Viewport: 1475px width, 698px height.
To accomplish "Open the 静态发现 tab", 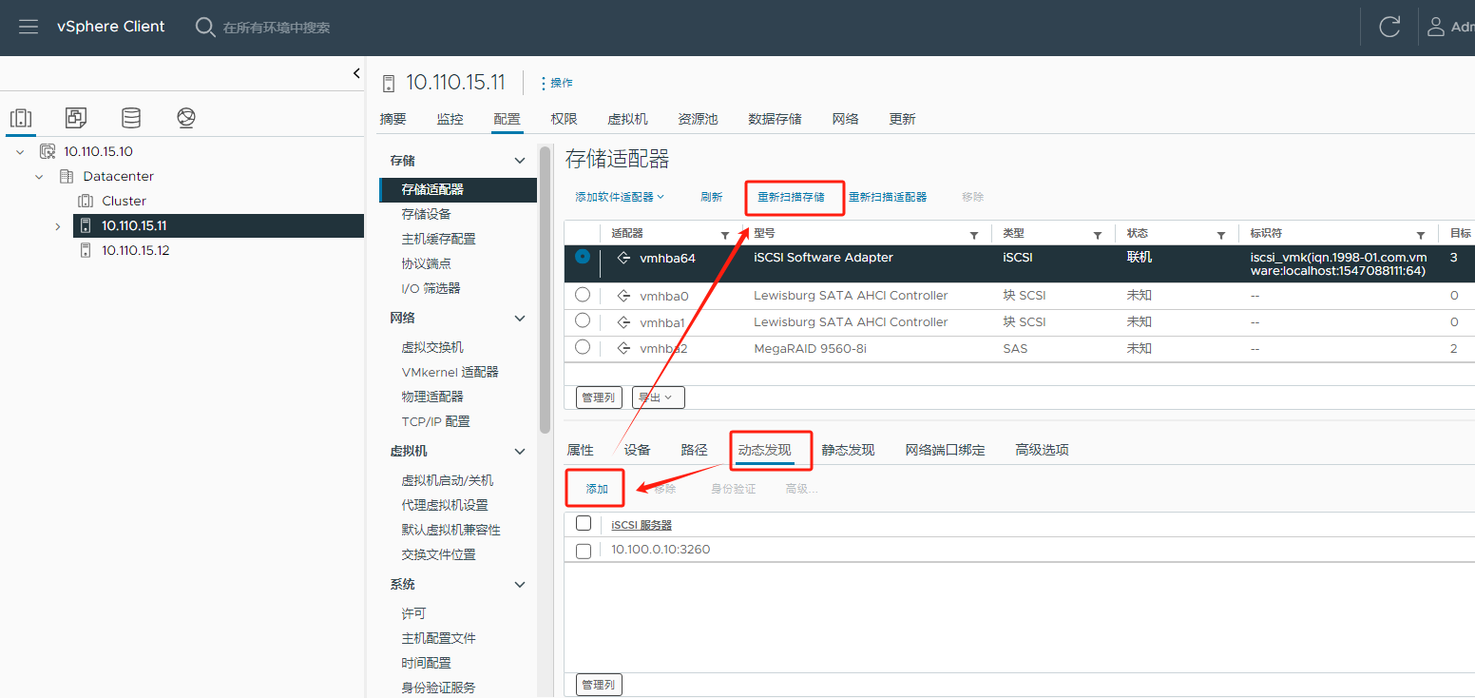I will 848,450.
